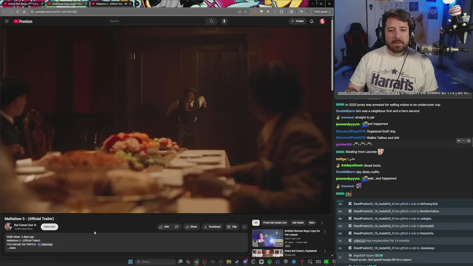The width and height of the screenshot is (473, 266).
Task: Expand description with ...more
Action: tap(12, 248)
